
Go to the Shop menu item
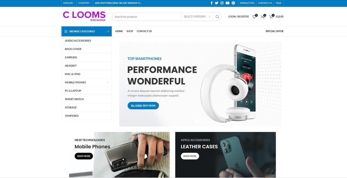click(130, 31)
